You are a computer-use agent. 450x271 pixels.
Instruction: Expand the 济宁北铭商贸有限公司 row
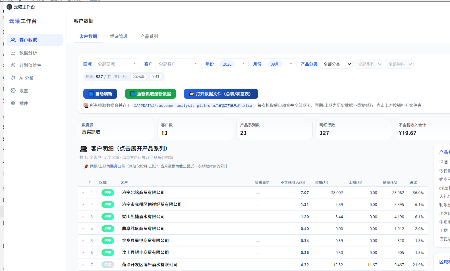[x=83, y=193]
